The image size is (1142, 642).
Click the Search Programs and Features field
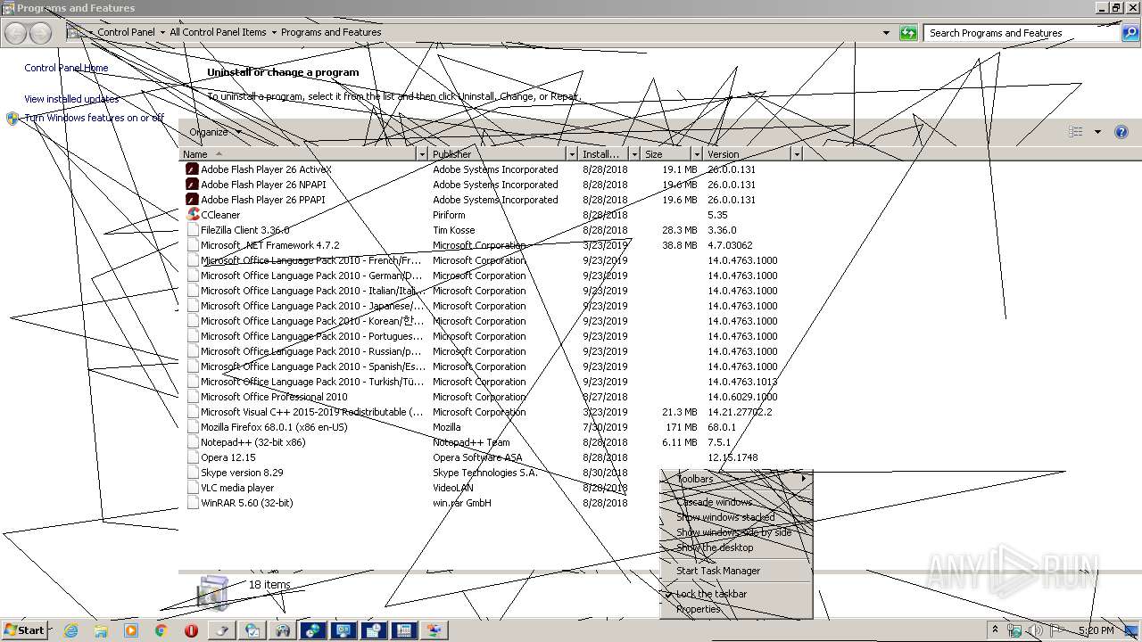(x=1022, y=33)
